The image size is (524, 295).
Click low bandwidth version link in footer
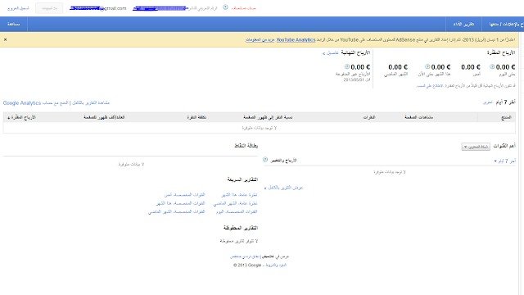(245, 256)
